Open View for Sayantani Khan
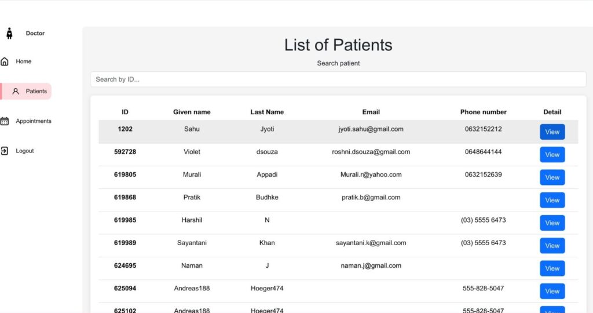 click(x=552, y=246)
